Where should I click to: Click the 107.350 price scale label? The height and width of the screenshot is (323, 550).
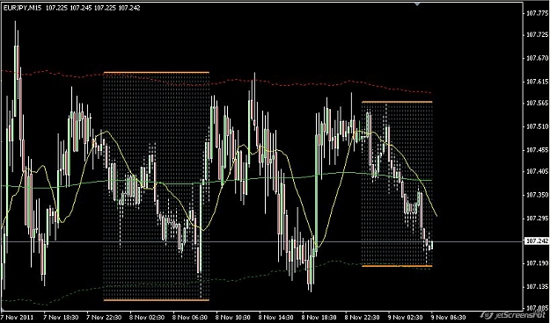point(537,195)
